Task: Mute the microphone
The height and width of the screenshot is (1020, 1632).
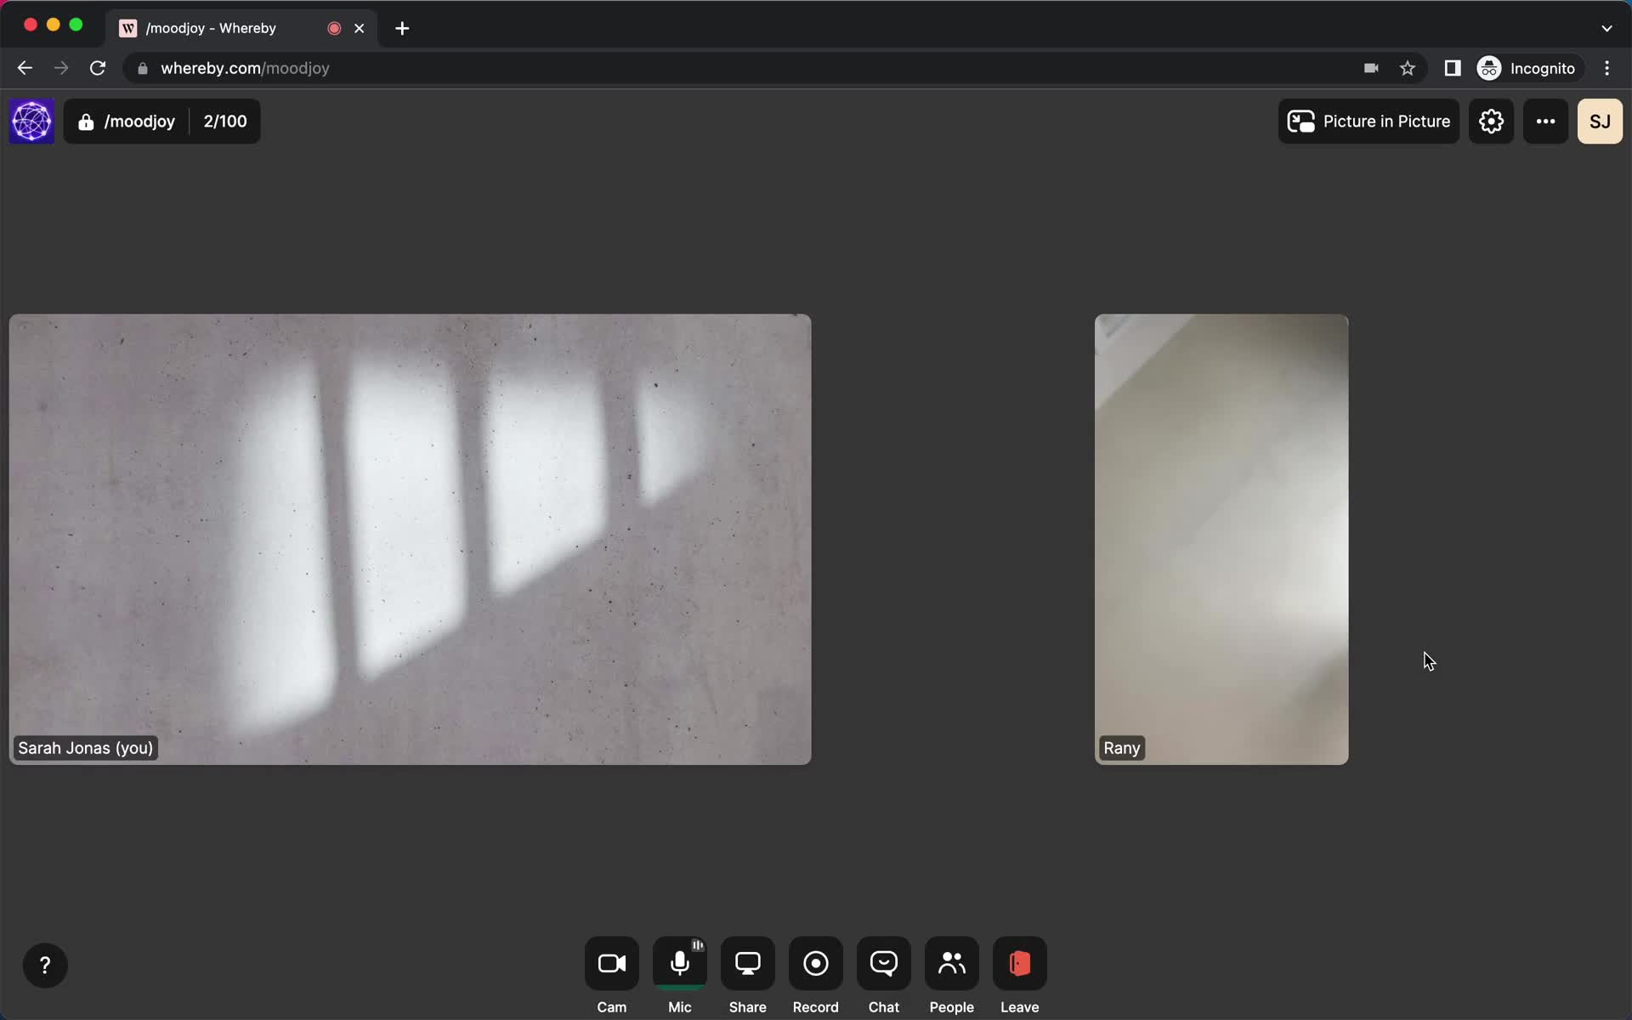Action: point(679,965)
